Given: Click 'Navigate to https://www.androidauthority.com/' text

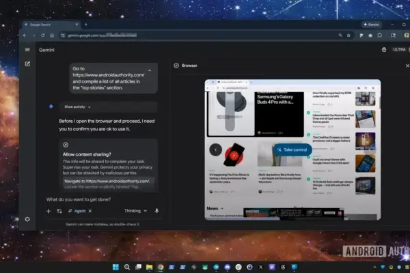Looking at the screenshot, I should pos(107,181).
